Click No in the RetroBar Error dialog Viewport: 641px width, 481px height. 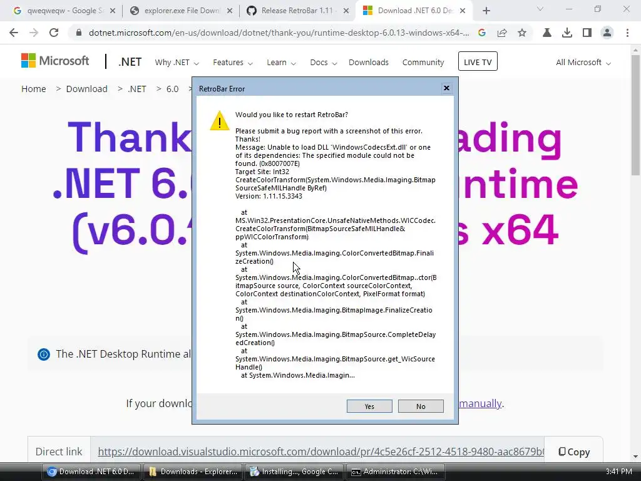tap(421, 406)
